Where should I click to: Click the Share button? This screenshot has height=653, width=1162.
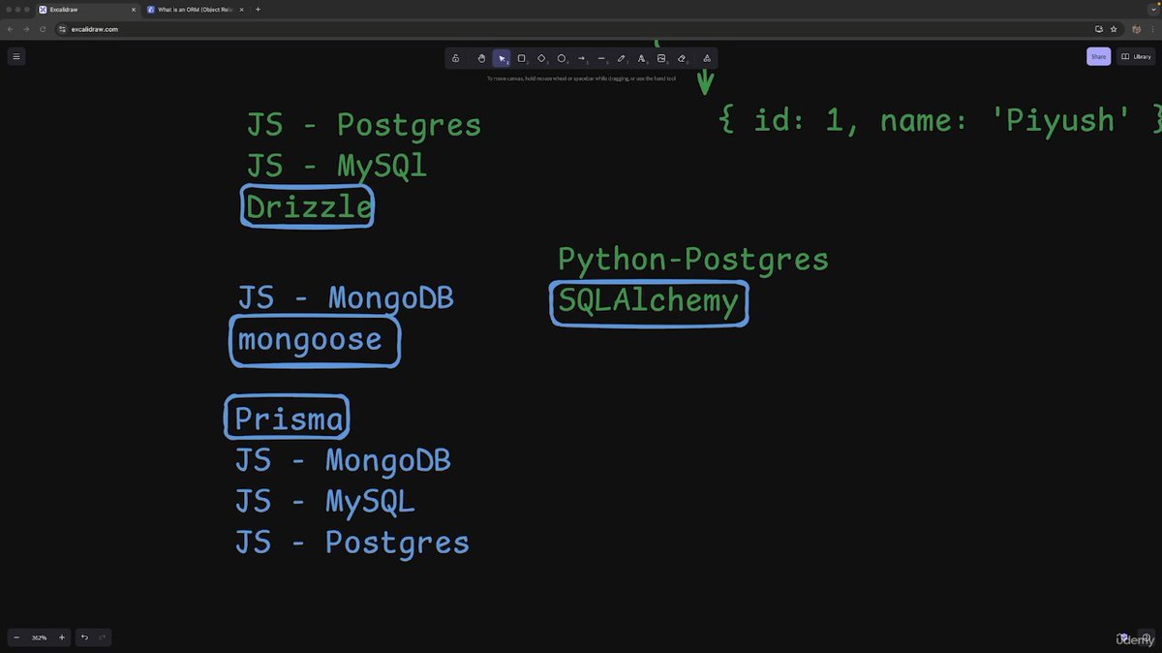pyautogui.click(x=1098, y=56)
